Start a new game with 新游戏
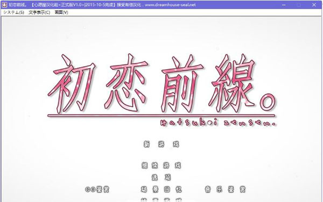The height and width of the screenshot is (202, 323). [x=161, y=145]
